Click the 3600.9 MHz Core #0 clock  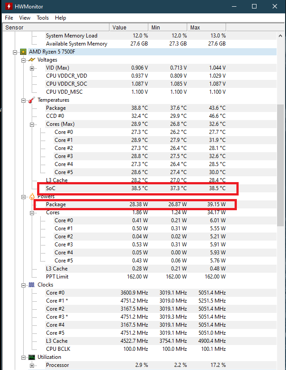coord(134,293)
